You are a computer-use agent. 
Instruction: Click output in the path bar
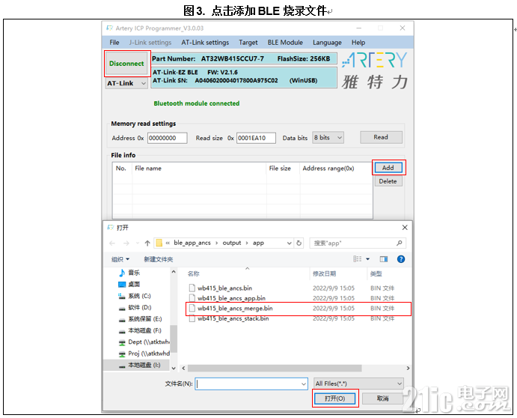pos(232,243)
